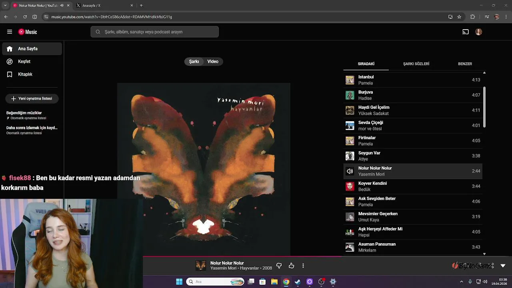Reload the page in the browser
The height and width of the screenshot is (288, 512).
tap(25, 17)
